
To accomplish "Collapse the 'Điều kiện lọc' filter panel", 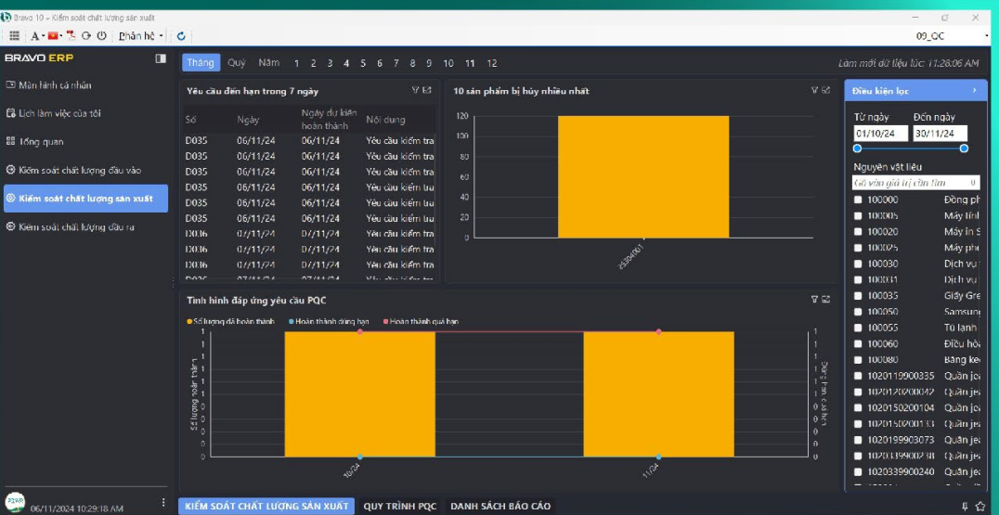I will click(x=974, y=91).
